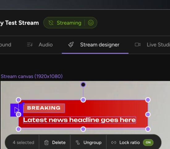Screen dimensions: 170x149
Task: Click the Lock ratio label
Action: point(130,142)
